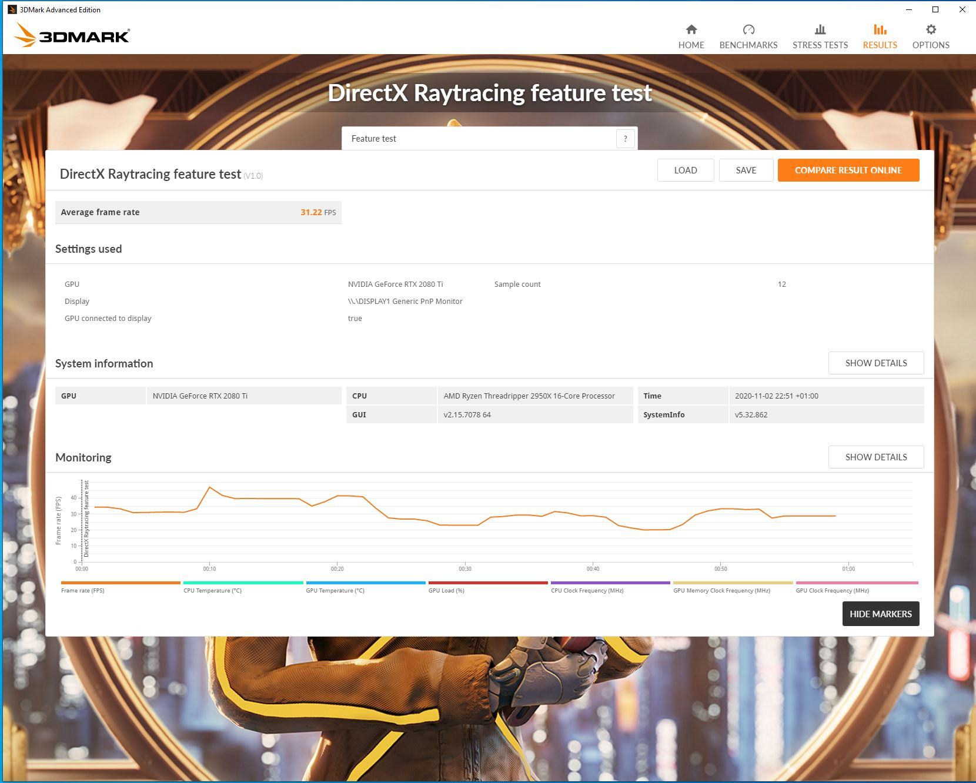
Task: Click the SystemInfo version v5.32.862
Action: 826,414
